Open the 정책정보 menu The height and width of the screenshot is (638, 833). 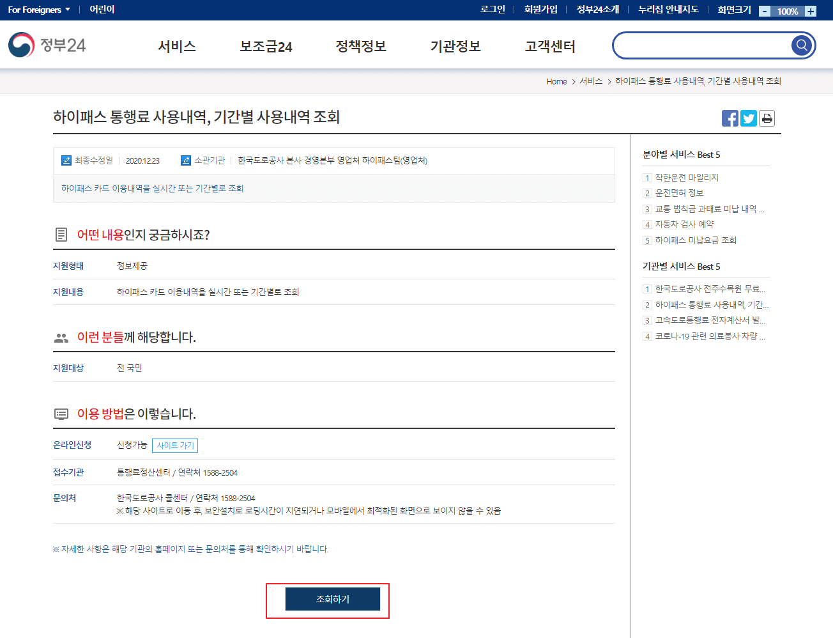pos(361,46)
